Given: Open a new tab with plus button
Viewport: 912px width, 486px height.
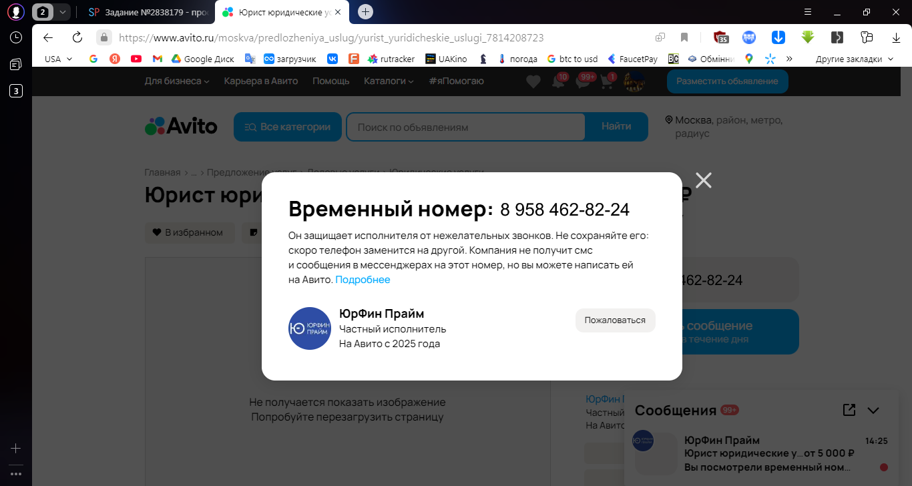Looking at the screenshot, I should (365, 11).
